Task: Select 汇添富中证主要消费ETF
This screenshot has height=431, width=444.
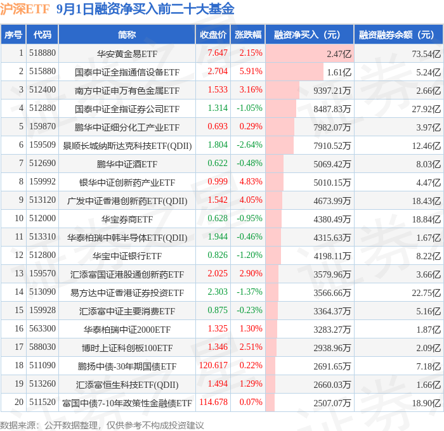Action: tap(127, 311)
